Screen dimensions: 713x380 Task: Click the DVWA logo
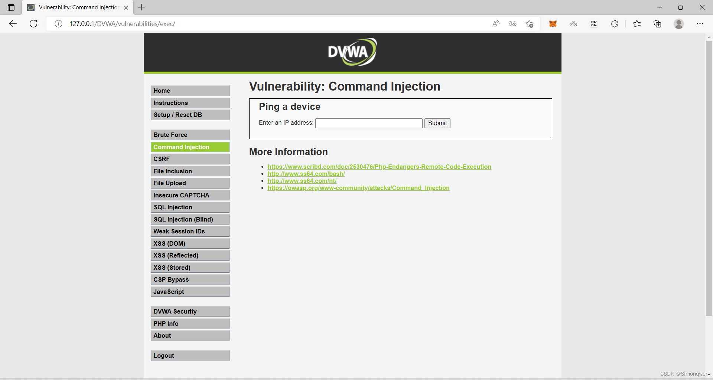[x=352, y=52]
